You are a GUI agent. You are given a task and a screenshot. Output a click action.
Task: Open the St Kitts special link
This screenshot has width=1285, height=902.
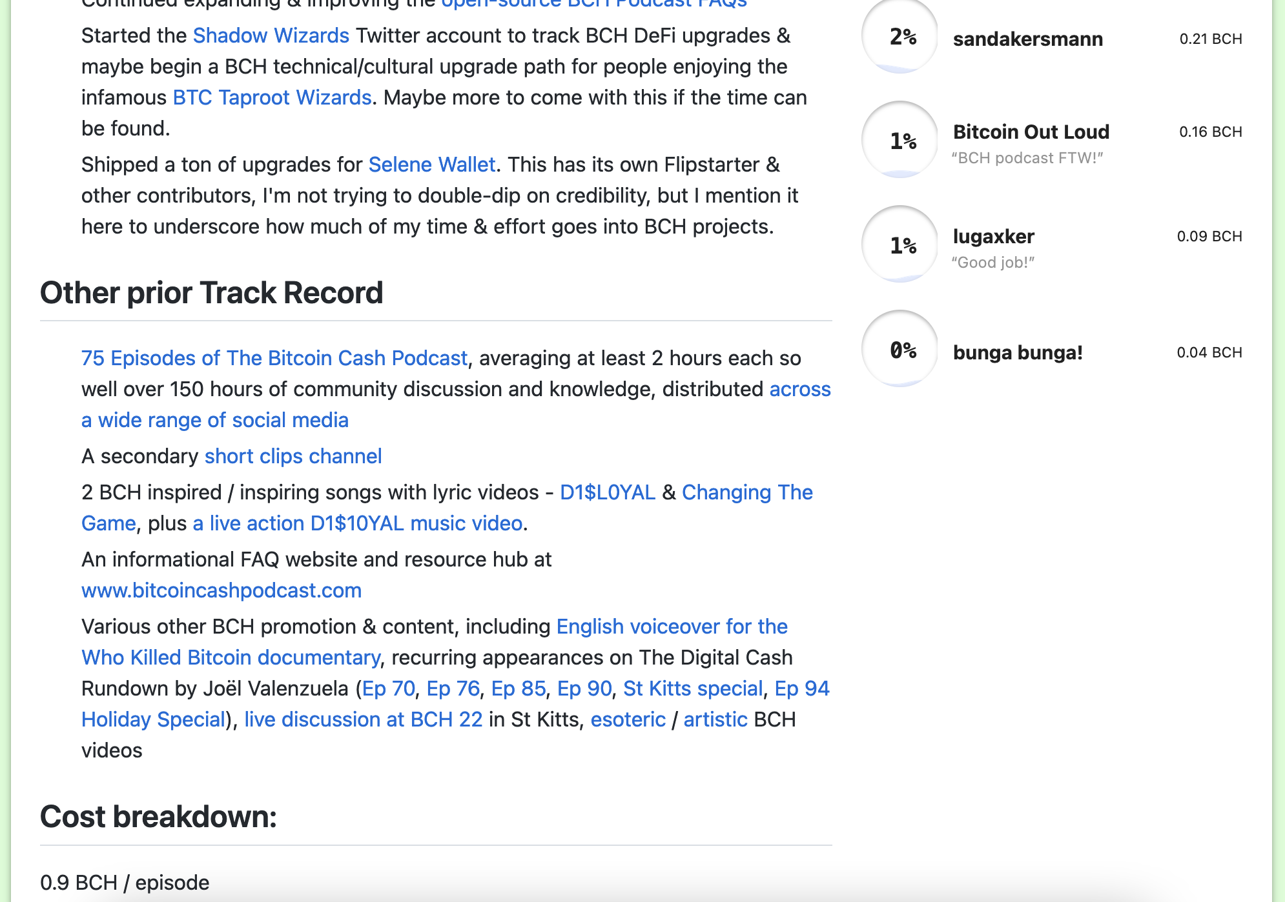coord(692,688)
